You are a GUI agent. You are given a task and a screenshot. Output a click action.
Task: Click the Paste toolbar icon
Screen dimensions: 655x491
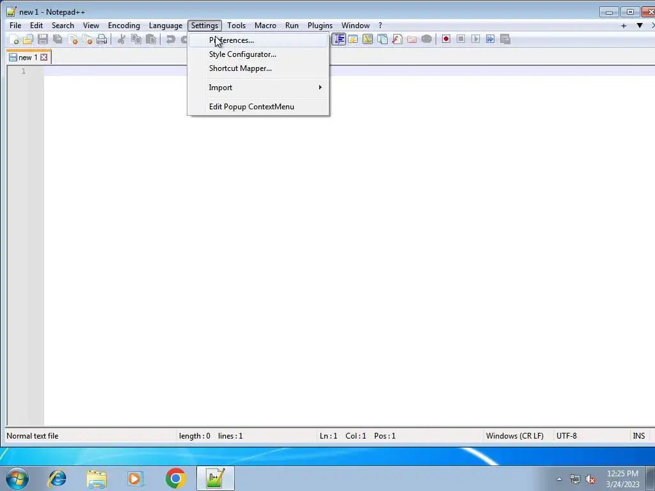point(151,39)
